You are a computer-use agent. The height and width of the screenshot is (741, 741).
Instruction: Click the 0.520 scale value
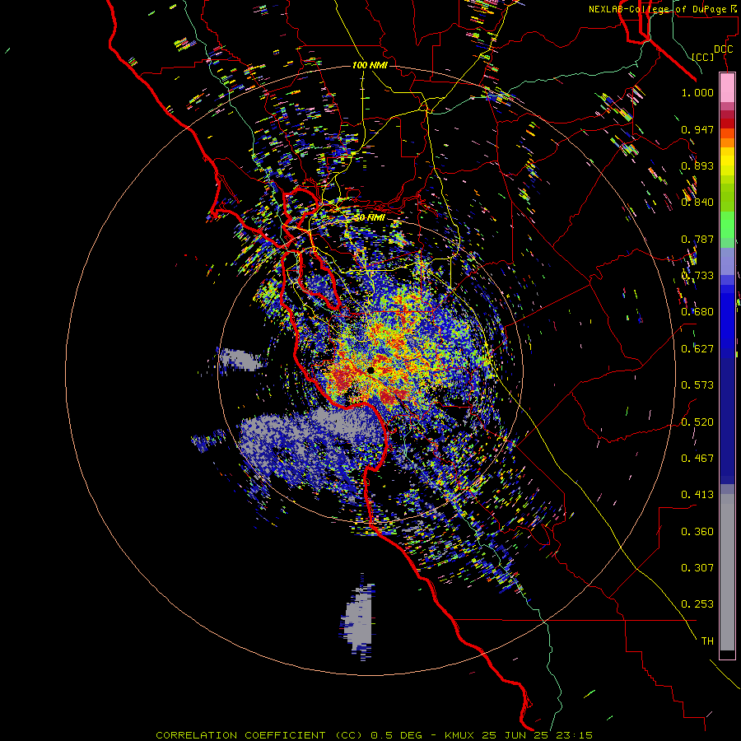click(697, 422)
